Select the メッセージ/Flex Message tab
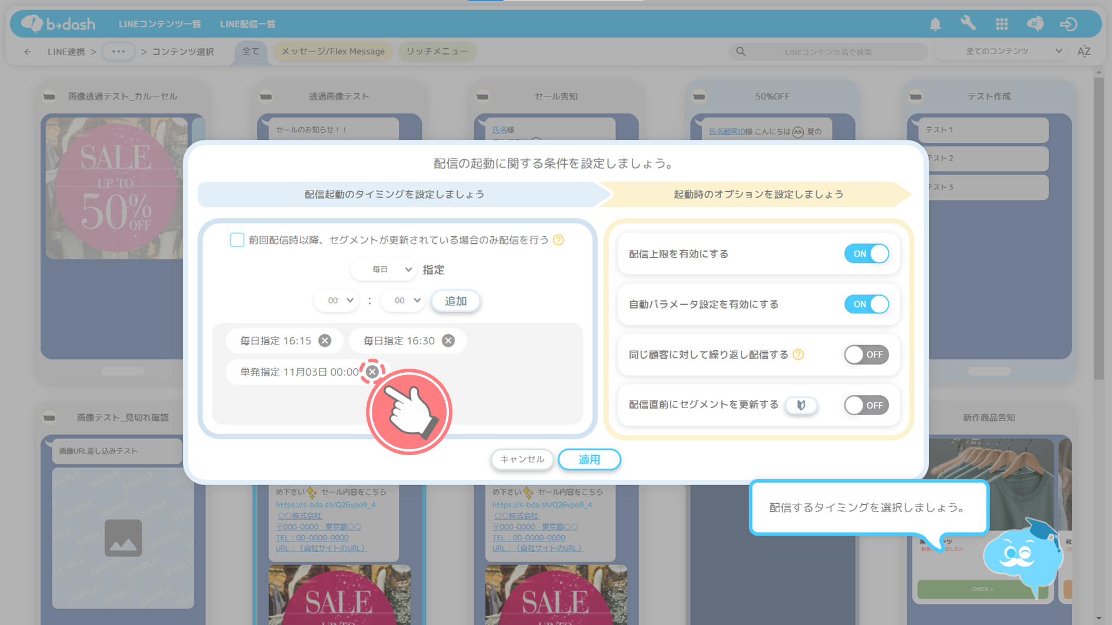Image resolution: width=1112 pixels, height=625 pixels. [x=333, y=52]
